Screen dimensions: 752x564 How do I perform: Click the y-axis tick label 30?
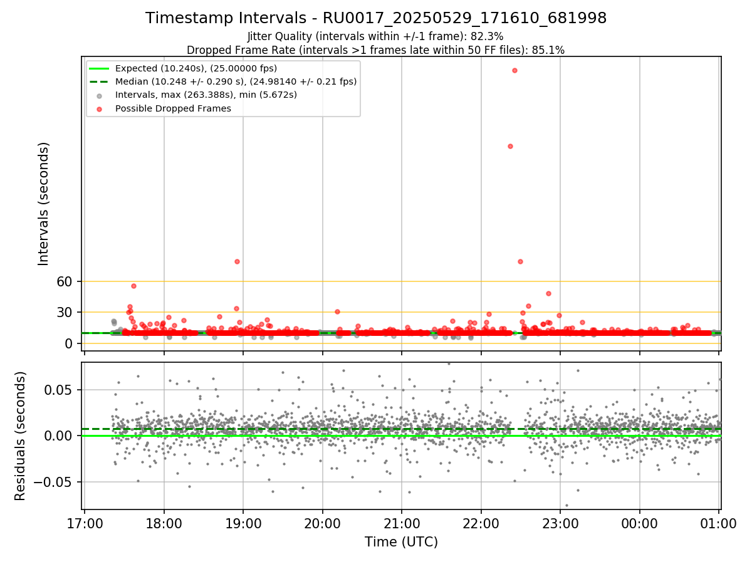pyautogui.click(x=65, y=312)
